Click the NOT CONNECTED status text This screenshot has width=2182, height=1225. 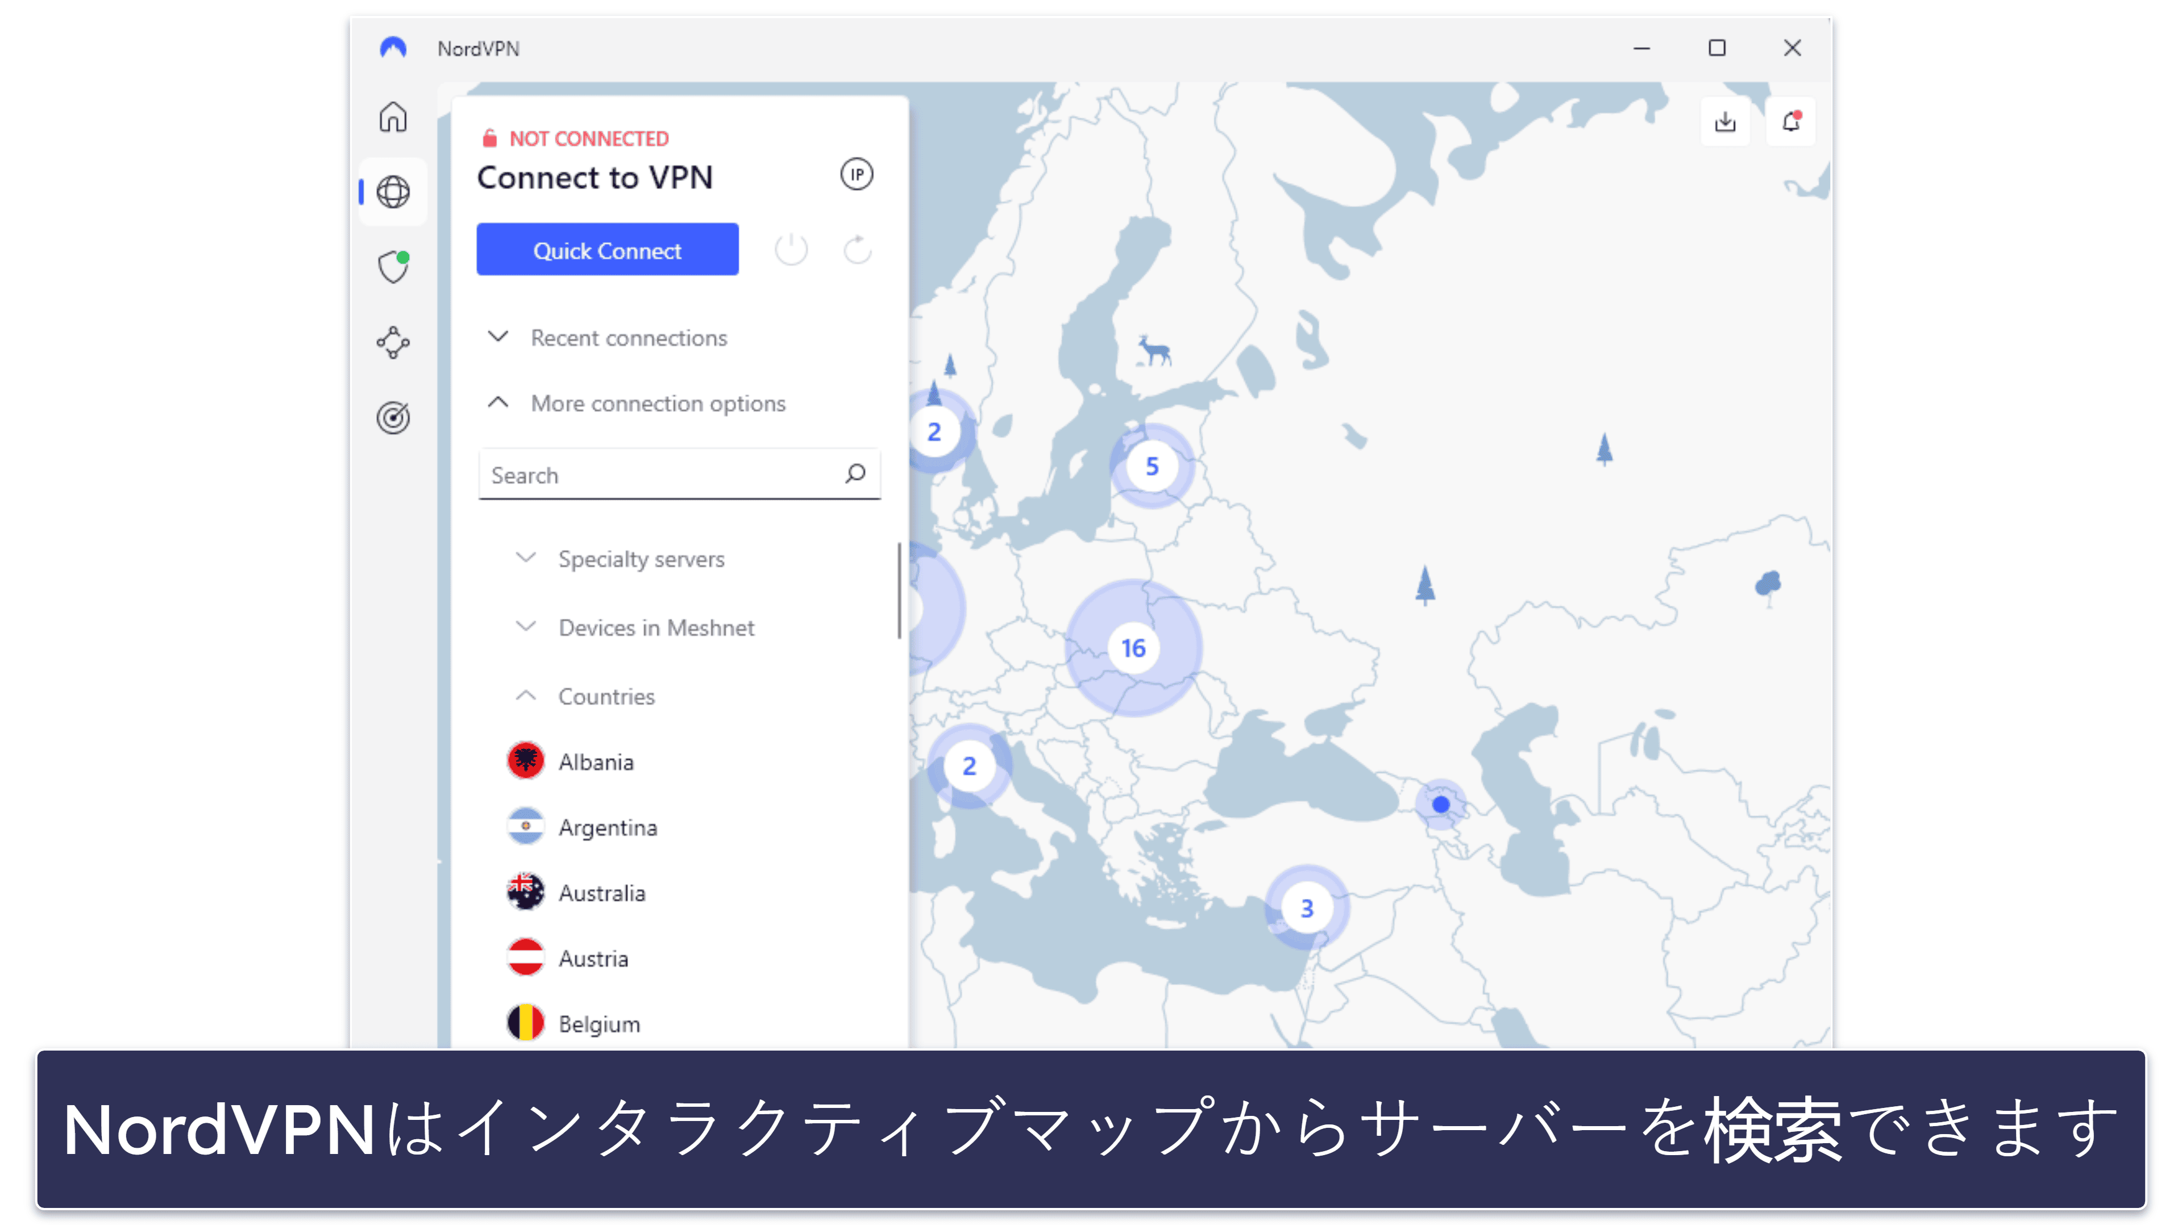click(x=589, y=138)
